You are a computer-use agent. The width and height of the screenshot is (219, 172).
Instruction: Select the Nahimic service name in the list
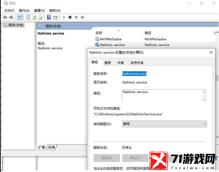pos(112,45)
